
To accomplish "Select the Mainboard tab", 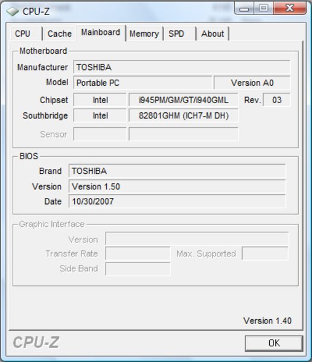I will coord(101,33).
